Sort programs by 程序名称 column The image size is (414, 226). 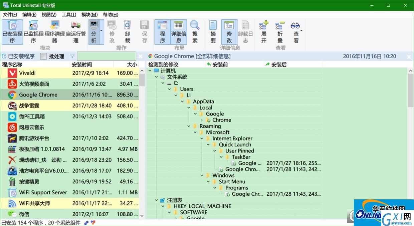(x=35, y=65)
